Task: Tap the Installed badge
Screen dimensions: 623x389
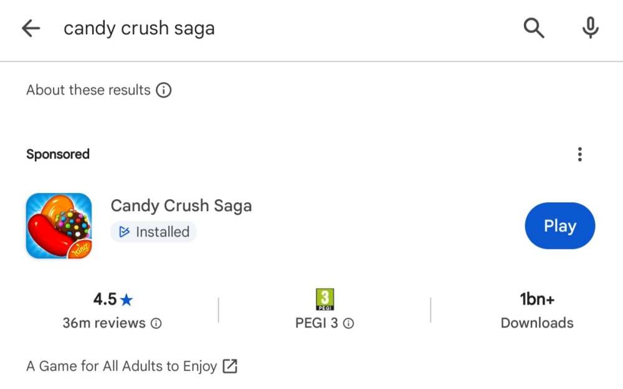Action: point(154,232)
